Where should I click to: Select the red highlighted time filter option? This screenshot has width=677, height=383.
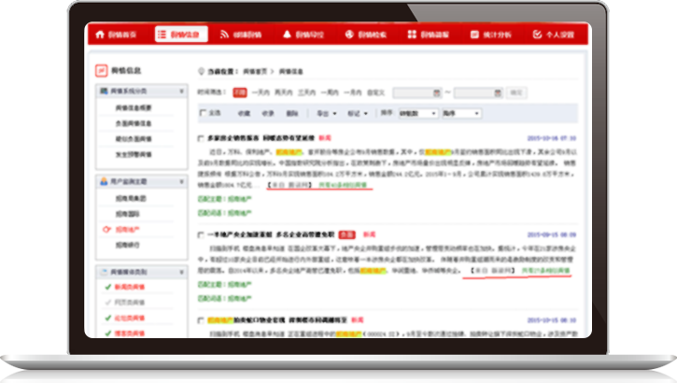(240, 92)
